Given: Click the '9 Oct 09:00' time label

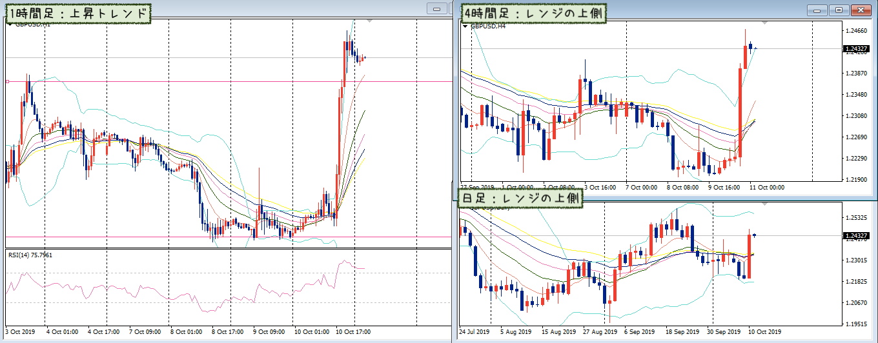Looking at the screenshot, I should (x=267, y=332).
